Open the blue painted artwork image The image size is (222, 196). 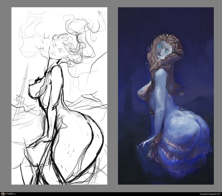pyautogui.click(x=166, y=96)
